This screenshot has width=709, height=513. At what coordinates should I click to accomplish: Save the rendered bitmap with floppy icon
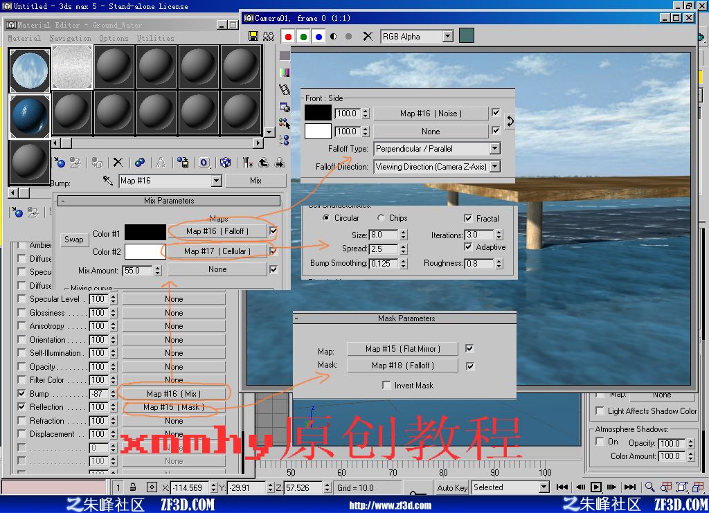pyautogui.click(x=253, y=36)
